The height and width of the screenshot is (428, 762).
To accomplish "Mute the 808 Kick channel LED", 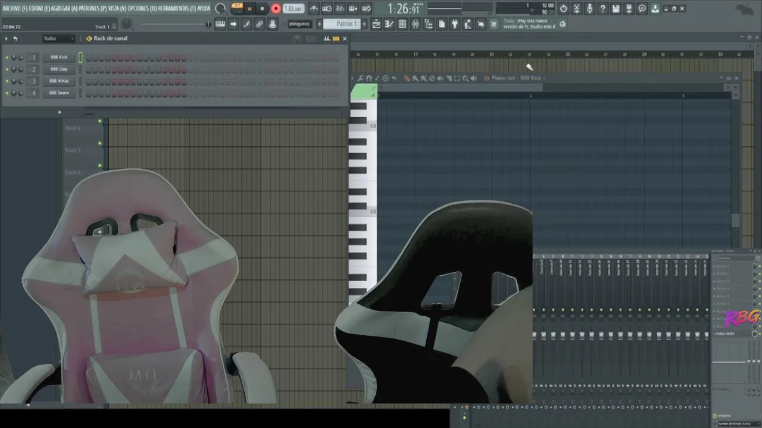I will [x=7, y=58].
